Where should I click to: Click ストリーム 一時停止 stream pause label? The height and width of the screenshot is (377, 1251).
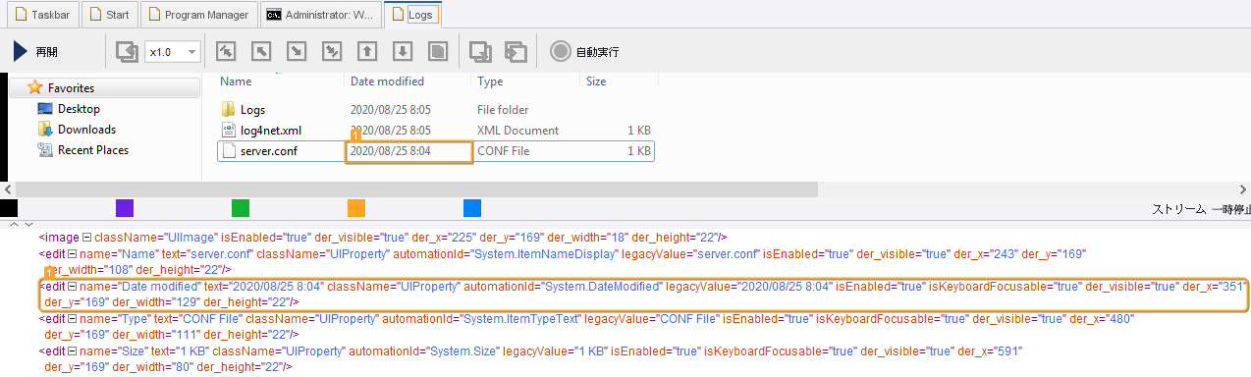pyautogui.click(x=1201, y=210)
